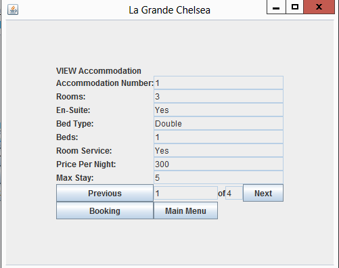Click the La Grande Chelsea window title
Viewport: 339px width, 268px height.
click(169, 10)
